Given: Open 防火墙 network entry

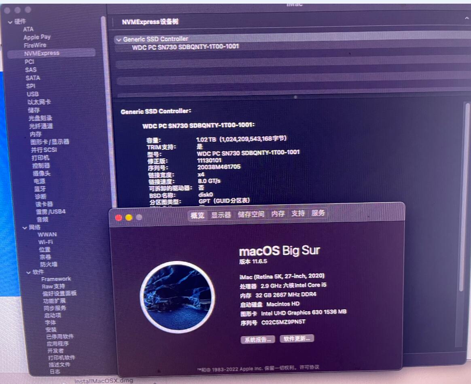Looking at the screenshot, I should click(49, 264).
